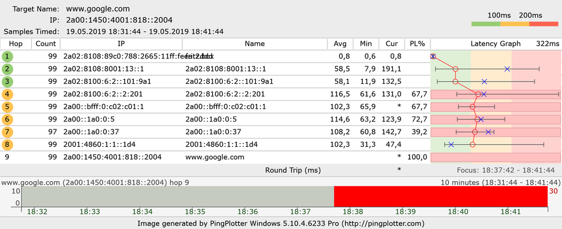The image size is (562, 229).
Task: Click the 322ms scale label
Action: tap(547, 44)
